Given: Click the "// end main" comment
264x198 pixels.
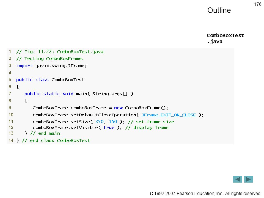Looking at the screenshot, I should tap(45, 133).
